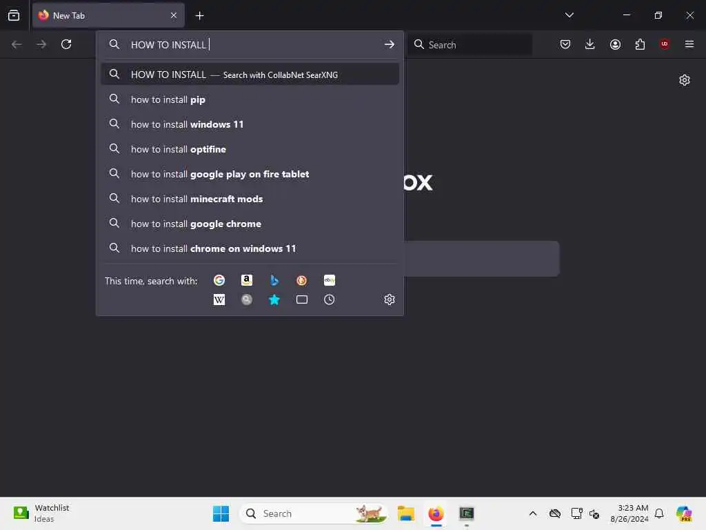706x530 pixels.
Task: Click the Windows taskbar Search box
Action: point(314,513)
